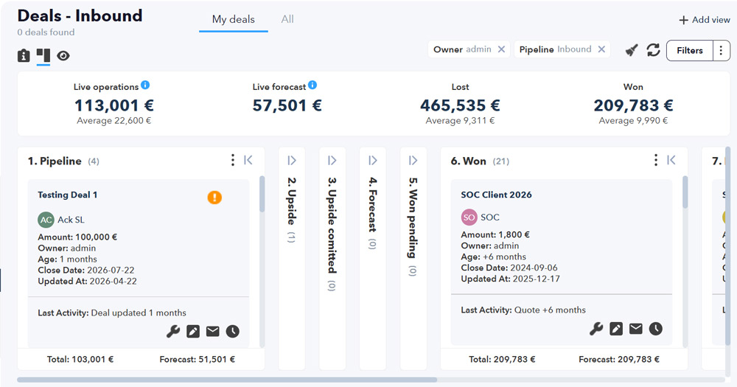Click Forecast: 209,783 € in Won footer
This screenshot has height=387, width=737.
click(x=619, y=359)
